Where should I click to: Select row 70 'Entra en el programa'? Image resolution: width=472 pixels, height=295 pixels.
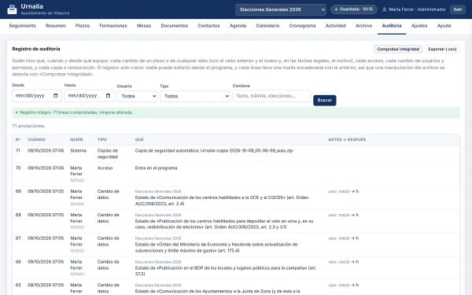236,175
